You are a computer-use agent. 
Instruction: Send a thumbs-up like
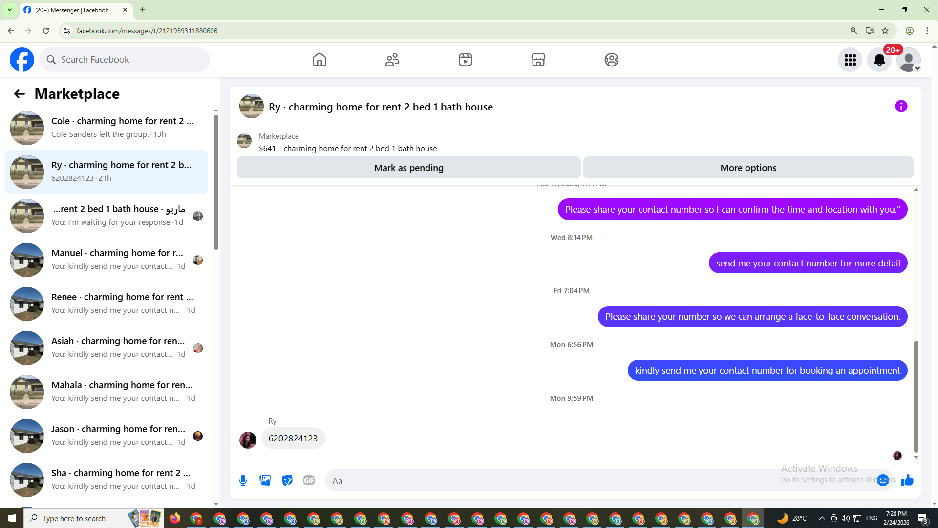pos(907,481)
